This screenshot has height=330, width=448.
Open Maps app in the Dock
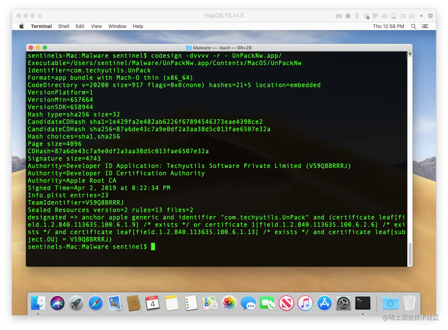[210, 303]
